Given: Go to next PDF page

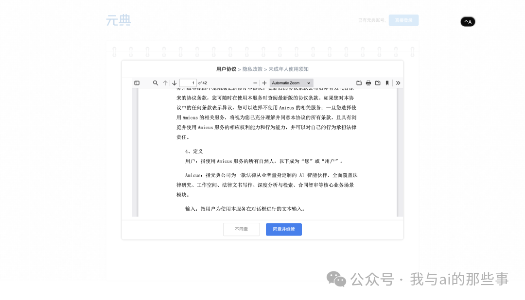Looking at the screenshot, I should 175,83.
